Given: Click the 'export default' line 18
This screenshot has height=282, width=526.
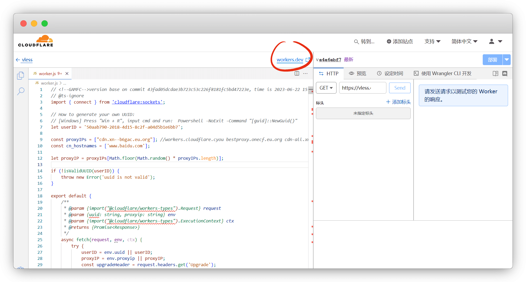Looking at the screenshot, I should 71,196.
